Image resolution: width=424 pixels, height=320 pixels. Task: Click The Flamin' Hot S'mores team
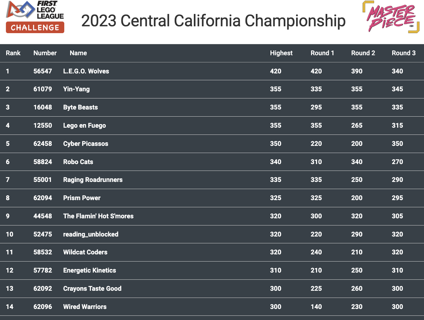tap(98, 216)
